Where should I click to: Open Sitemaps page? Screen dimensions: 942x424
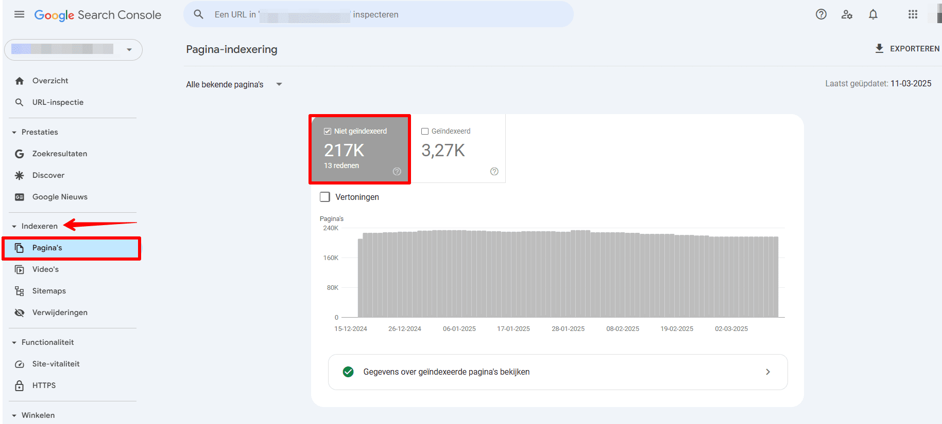tap(49, 291)
